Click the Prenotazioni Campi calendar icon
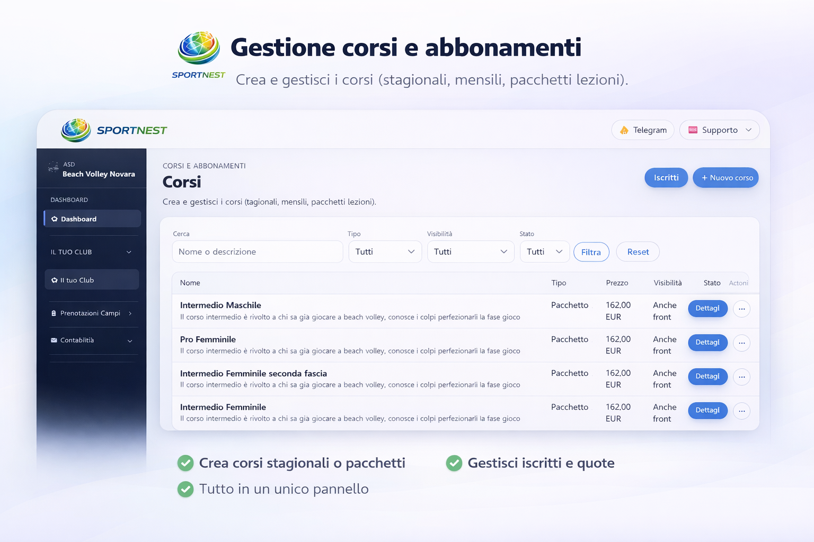Viewport: 814px width, 542px height. [55, 313]
